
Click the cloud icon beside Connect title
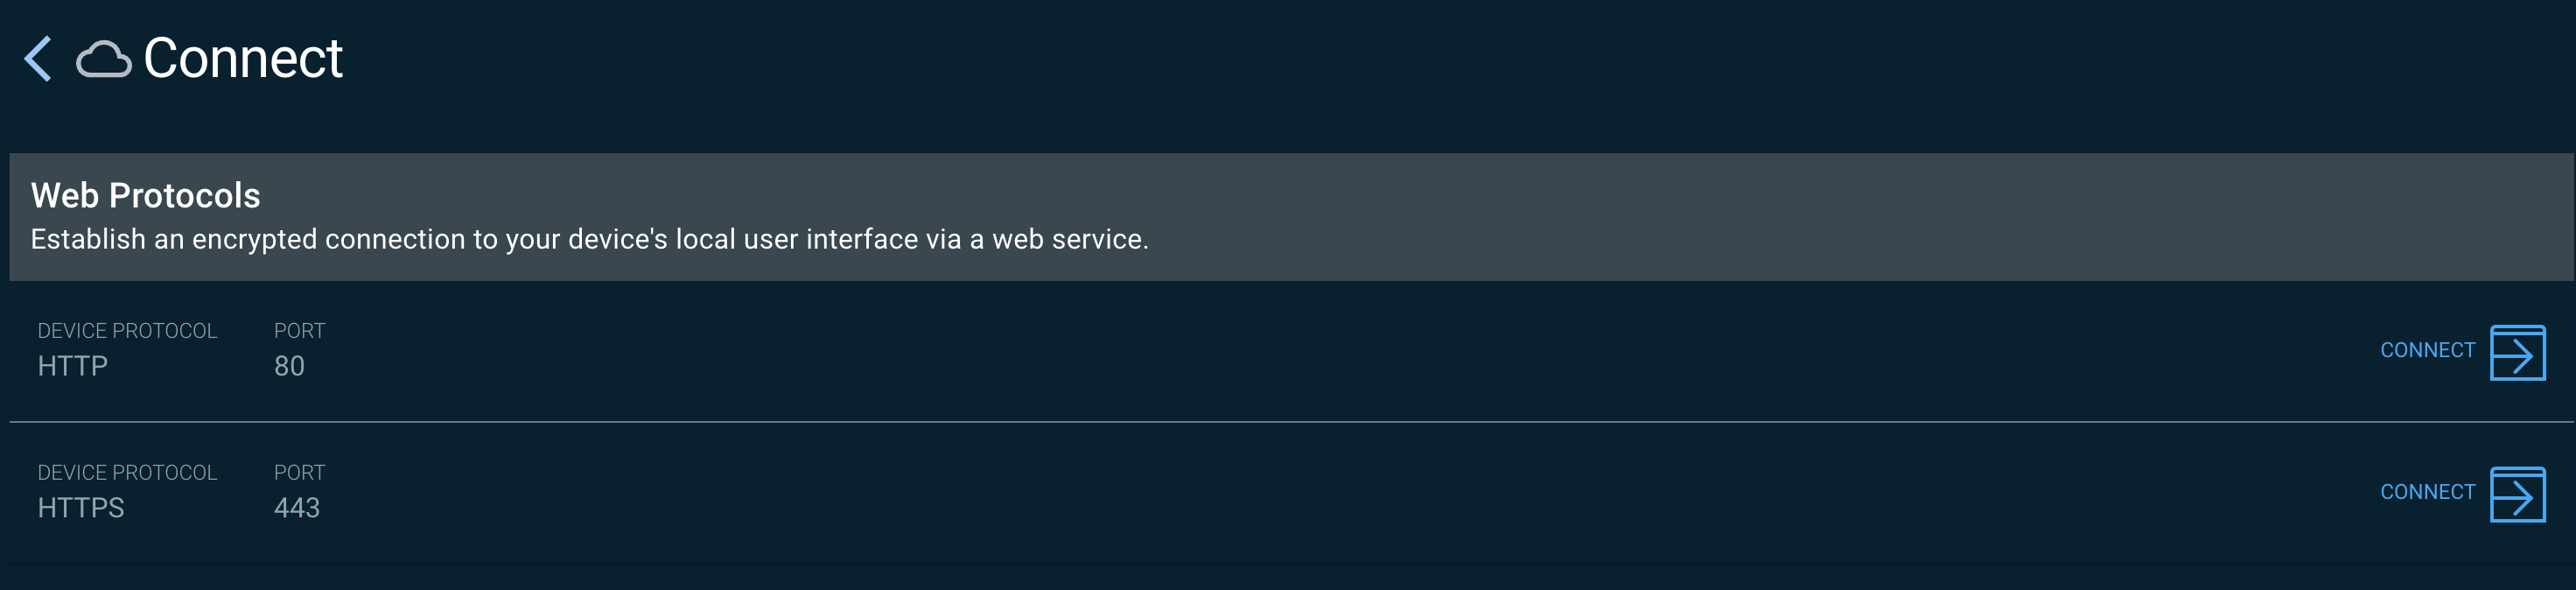click(x=104, y=59)
